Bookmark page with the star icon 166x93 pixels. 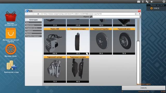(136, 14)
